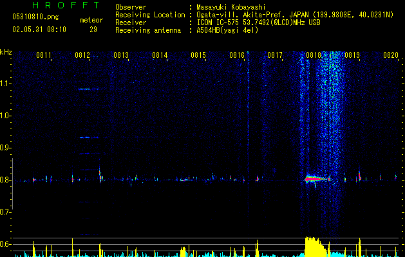The height and width of the screenshot is (257, 405).
Task: Click the 0817 time marker
Action: pyautogui.click(x=275, y=55)
